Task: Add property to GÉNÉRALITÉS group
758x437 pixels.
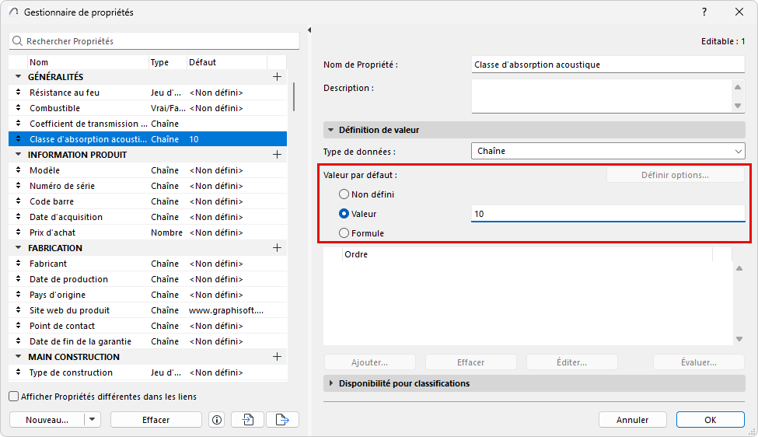Action: [277, 76]
